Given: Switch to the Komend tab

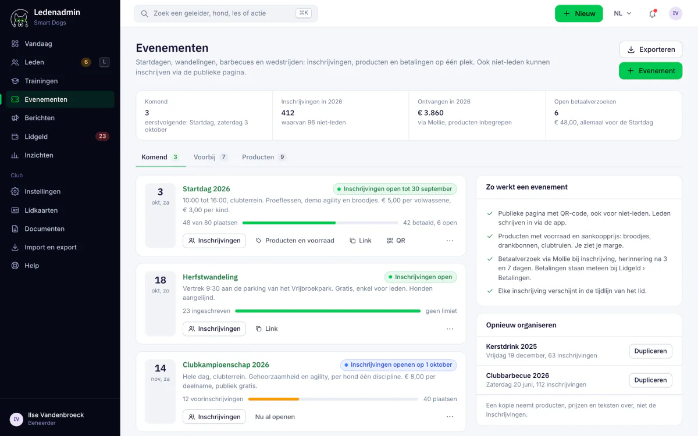Looking at the screenshot, I should pyautogui.click(x=161, y=157).
